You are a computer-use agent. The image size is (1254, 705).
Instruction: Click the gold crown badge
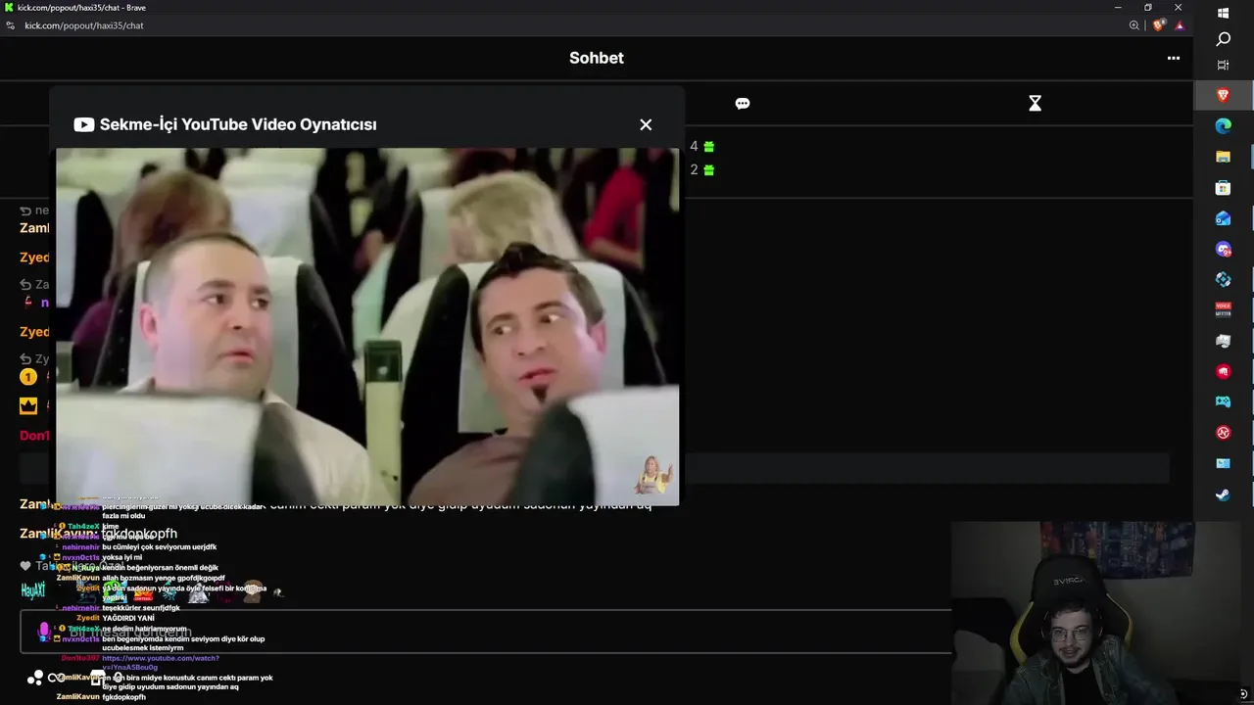(x=28, y=405)
